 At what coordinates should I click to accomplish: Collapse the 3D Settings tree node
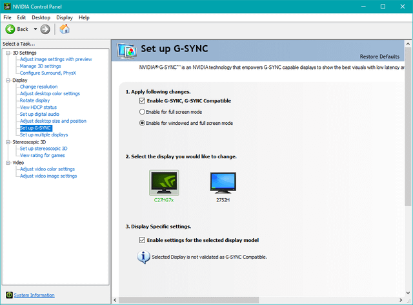pyautogui.click(x=8, y=53)
